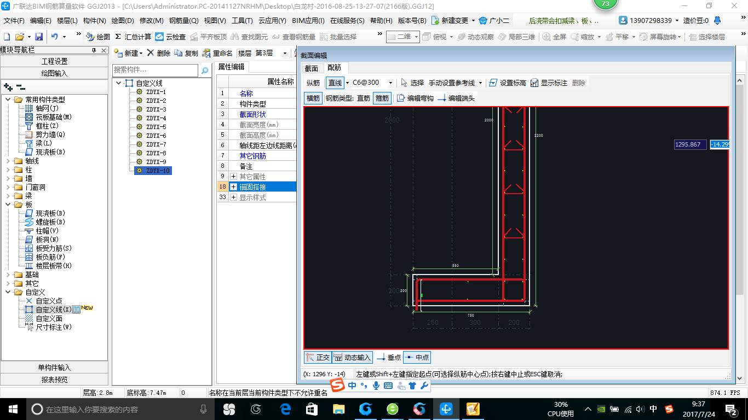Click 报表预览 button
This screenshot has height=420, width=748.
coord(55,380)
